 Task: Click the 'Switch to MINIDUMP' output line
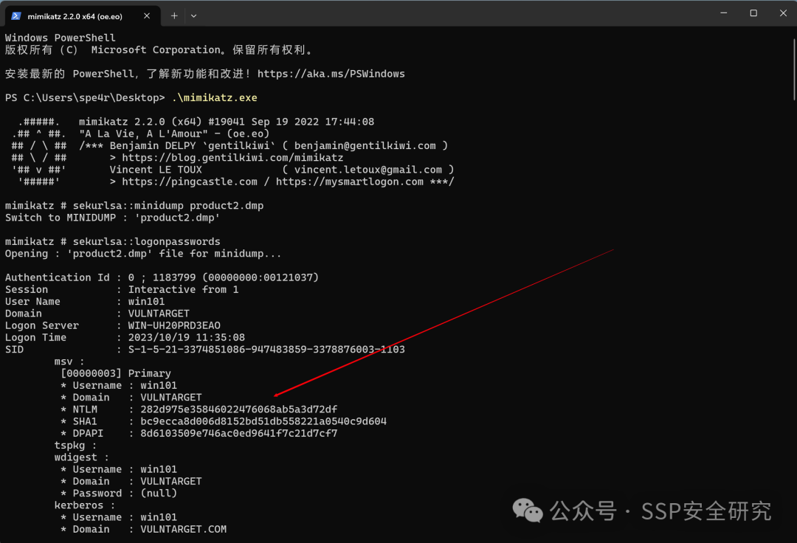(x=113, y=218)
